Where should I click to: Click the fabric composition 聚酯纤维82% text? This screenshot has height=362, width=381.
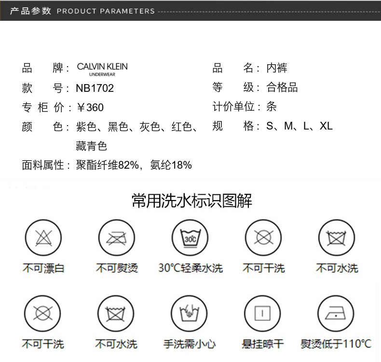pyautogui.click(x=106, y=165)
